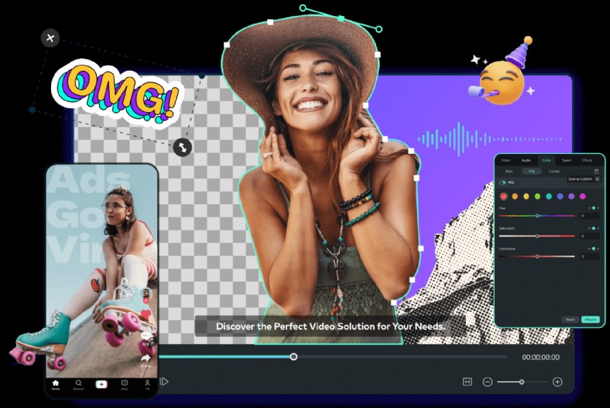
Task: Close the OMG sticker with X handle
Action: (x=50, y=38)
